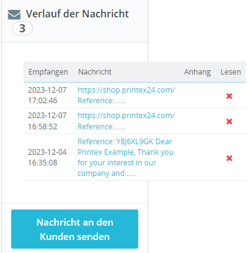The width and height of the screenshot is (248, 253).
Task: Select the 2023-12-07 17:02:46 date cell
Action: coord(47,95)
